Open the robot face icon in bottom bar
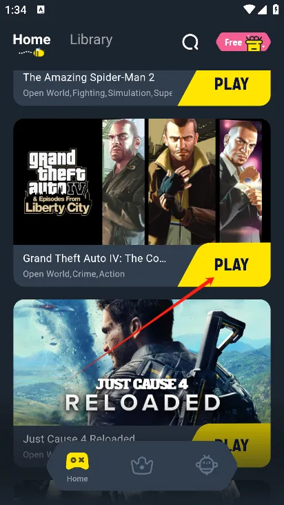Screen dimensions: 284x505 tap(207, 465)
